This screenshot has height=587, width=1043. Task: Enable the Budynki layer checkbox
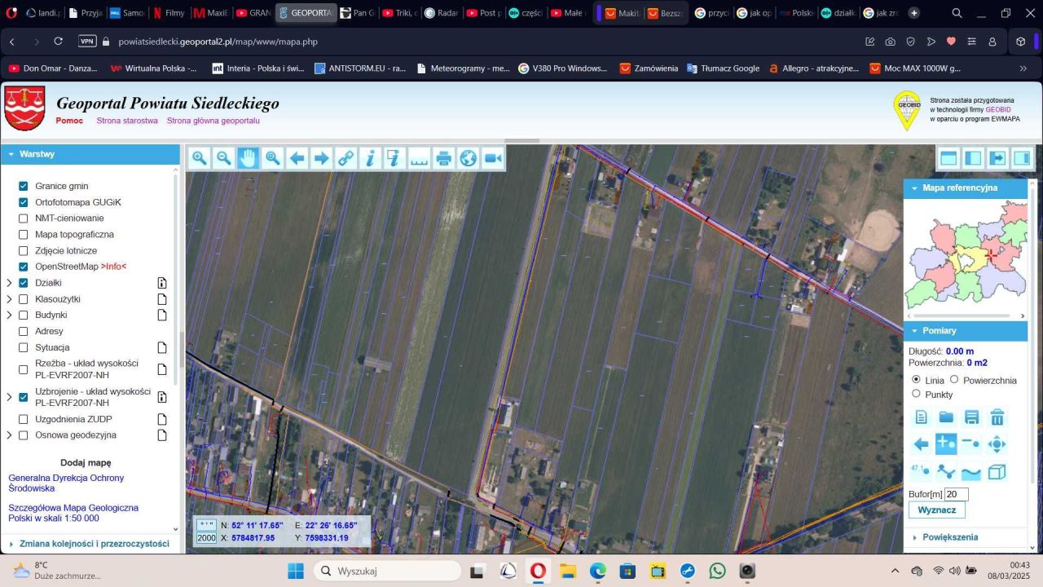pos(23,316)
